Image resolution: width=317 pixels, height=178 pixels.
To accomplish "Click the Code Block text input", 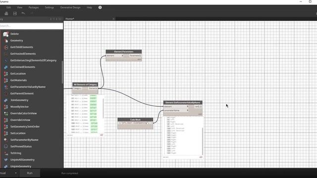I will [134, 123].
